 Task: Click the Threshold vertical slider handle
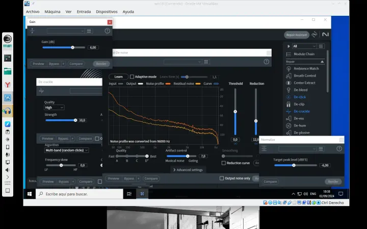235,112
